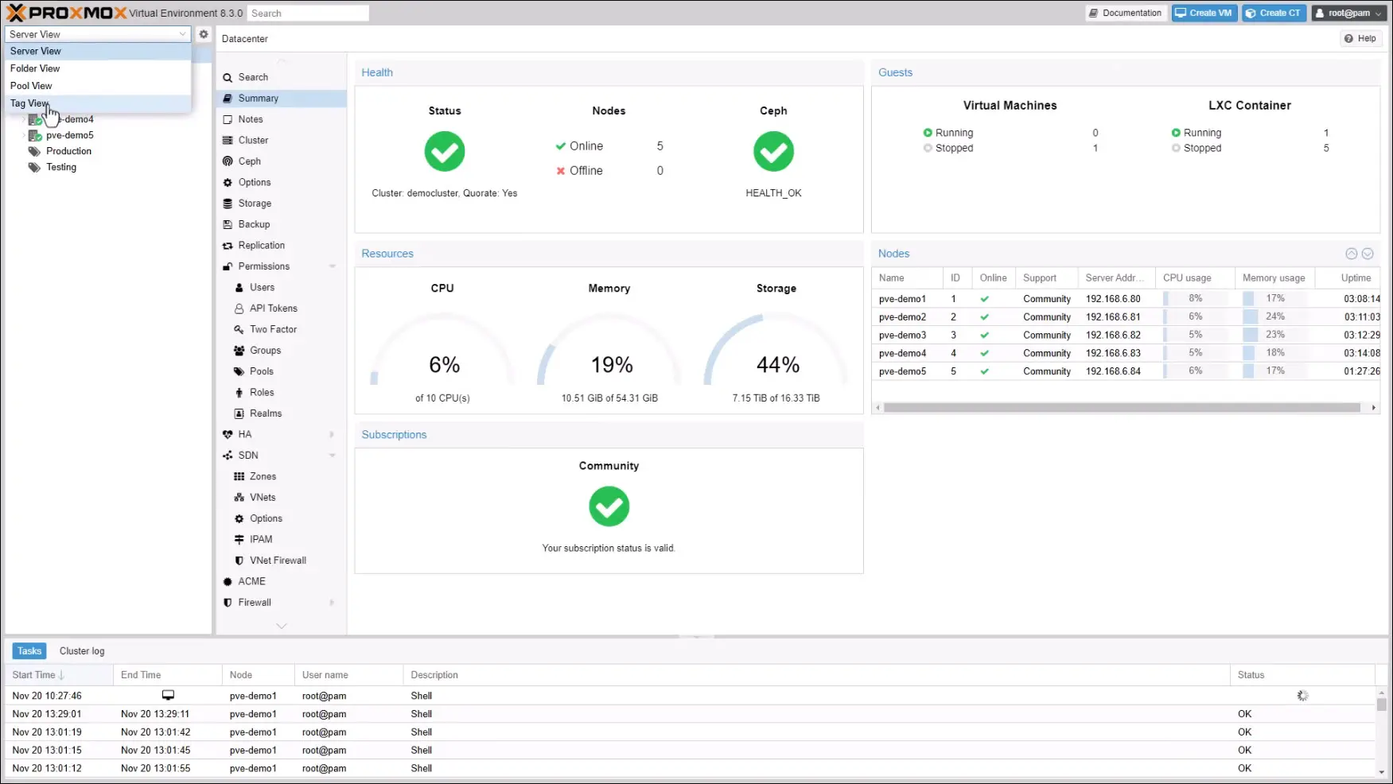
Task: Select the pve-demo5 node in tree
Action: pyautogui.click(x=69, y=135)
